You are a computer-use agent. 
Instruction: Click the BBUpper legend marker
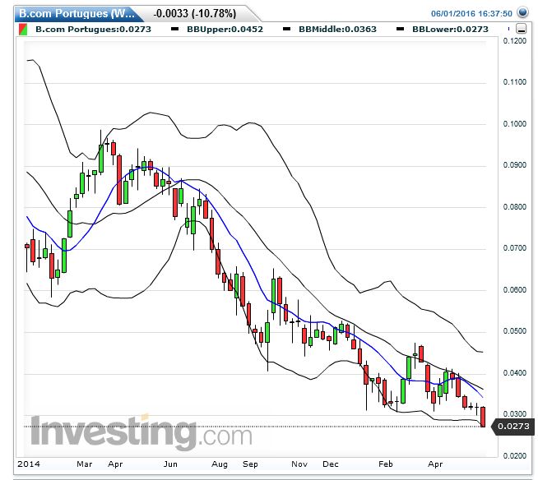(174, 29)
